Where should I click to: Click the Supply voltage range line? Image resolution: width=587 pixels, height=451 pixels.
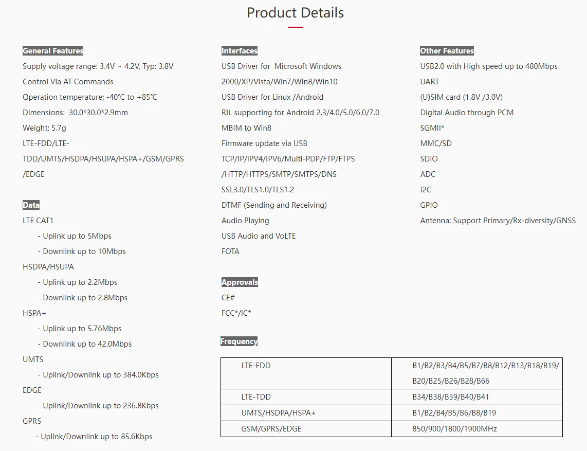(x=98, y=66)
